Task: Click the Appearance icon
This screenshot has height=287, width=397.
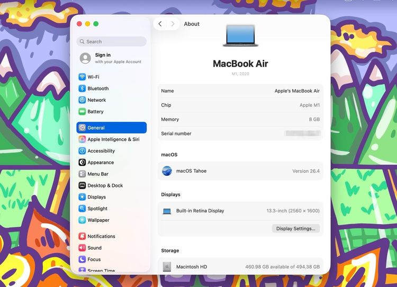Action: coord(82,163)
